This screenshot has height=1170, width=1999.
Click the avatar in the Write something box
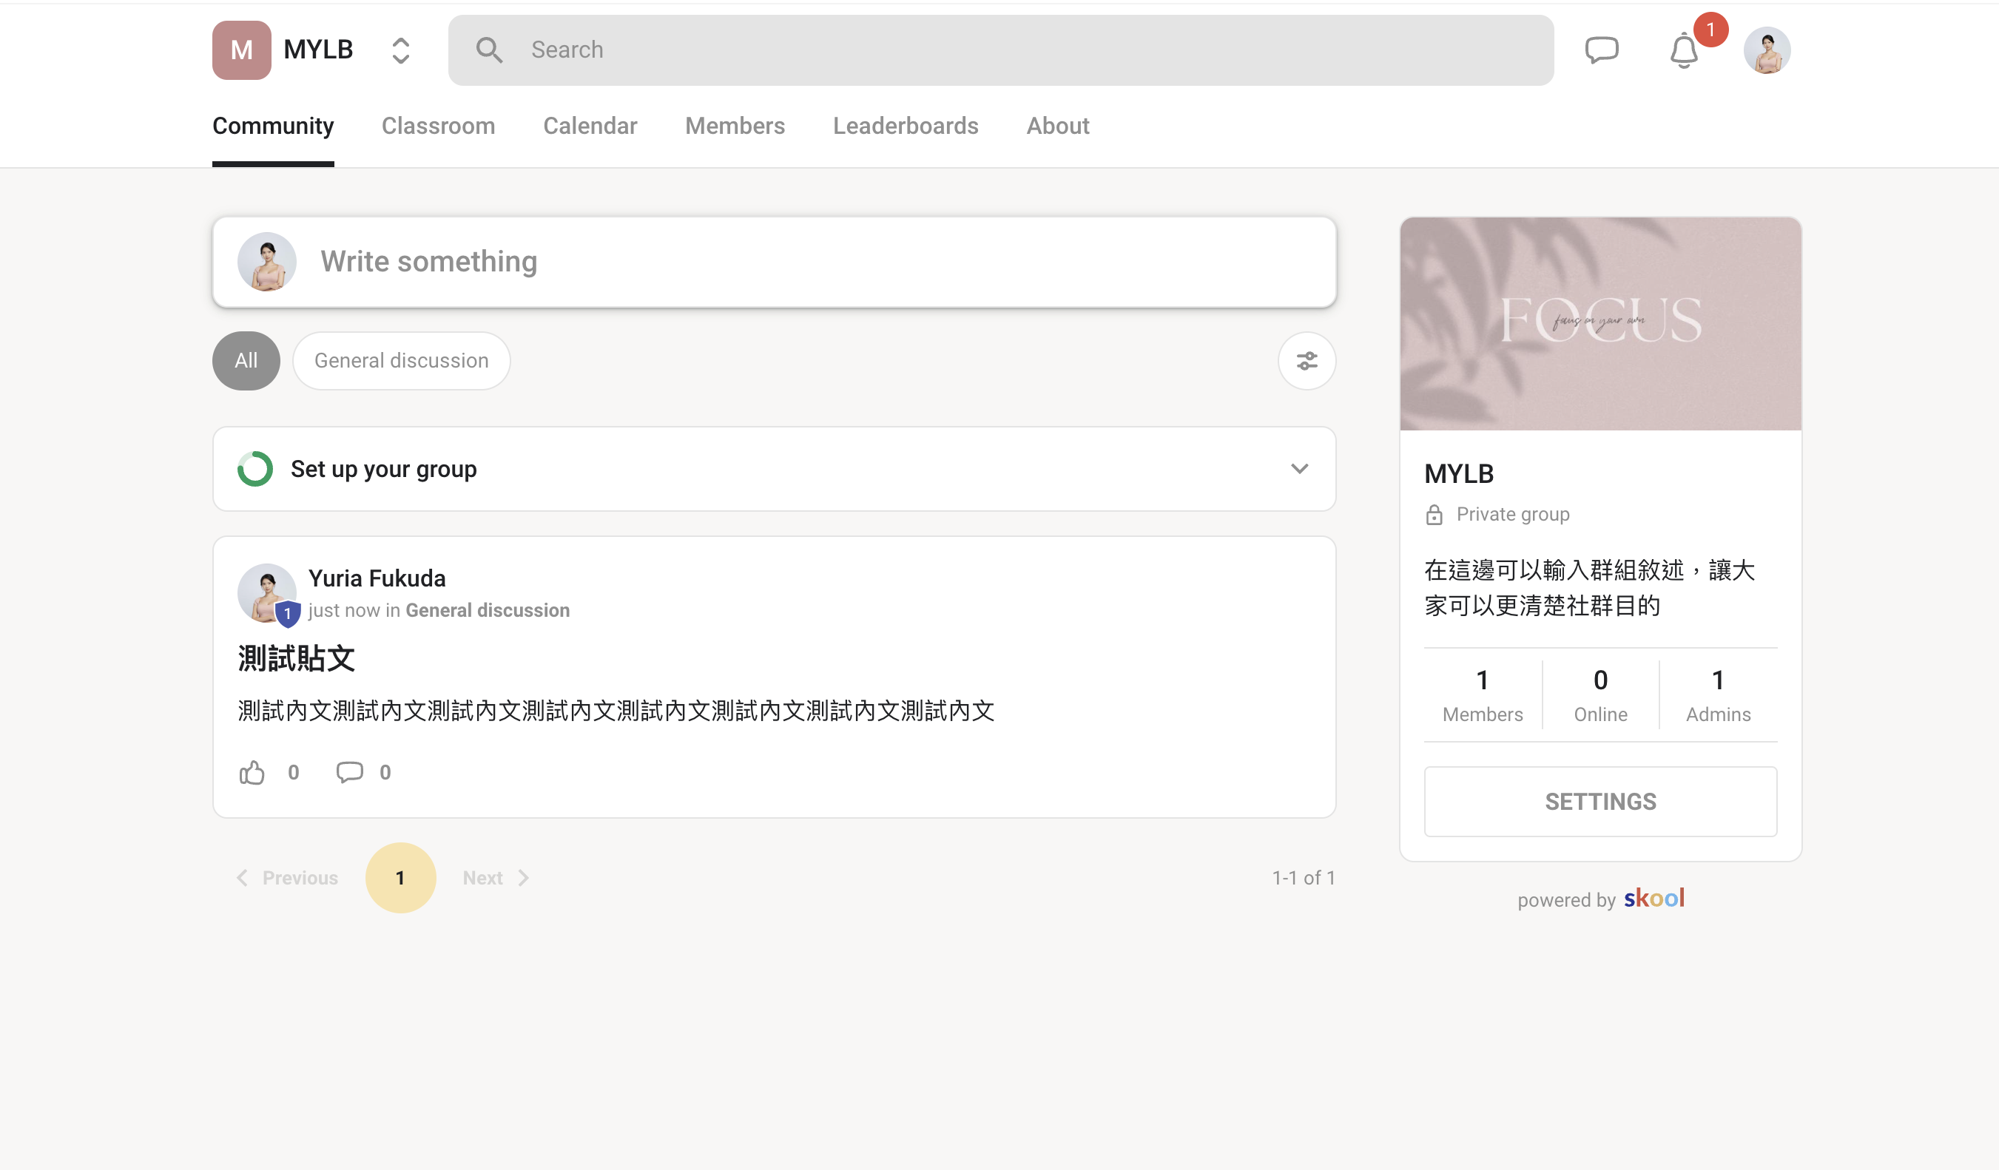point(266,262)
